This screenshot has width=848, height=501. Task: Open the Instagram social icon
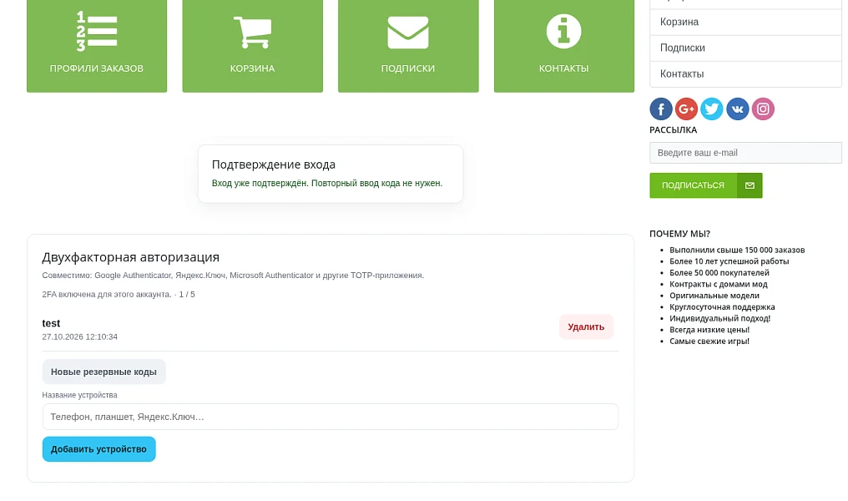(x=763, y=109)
